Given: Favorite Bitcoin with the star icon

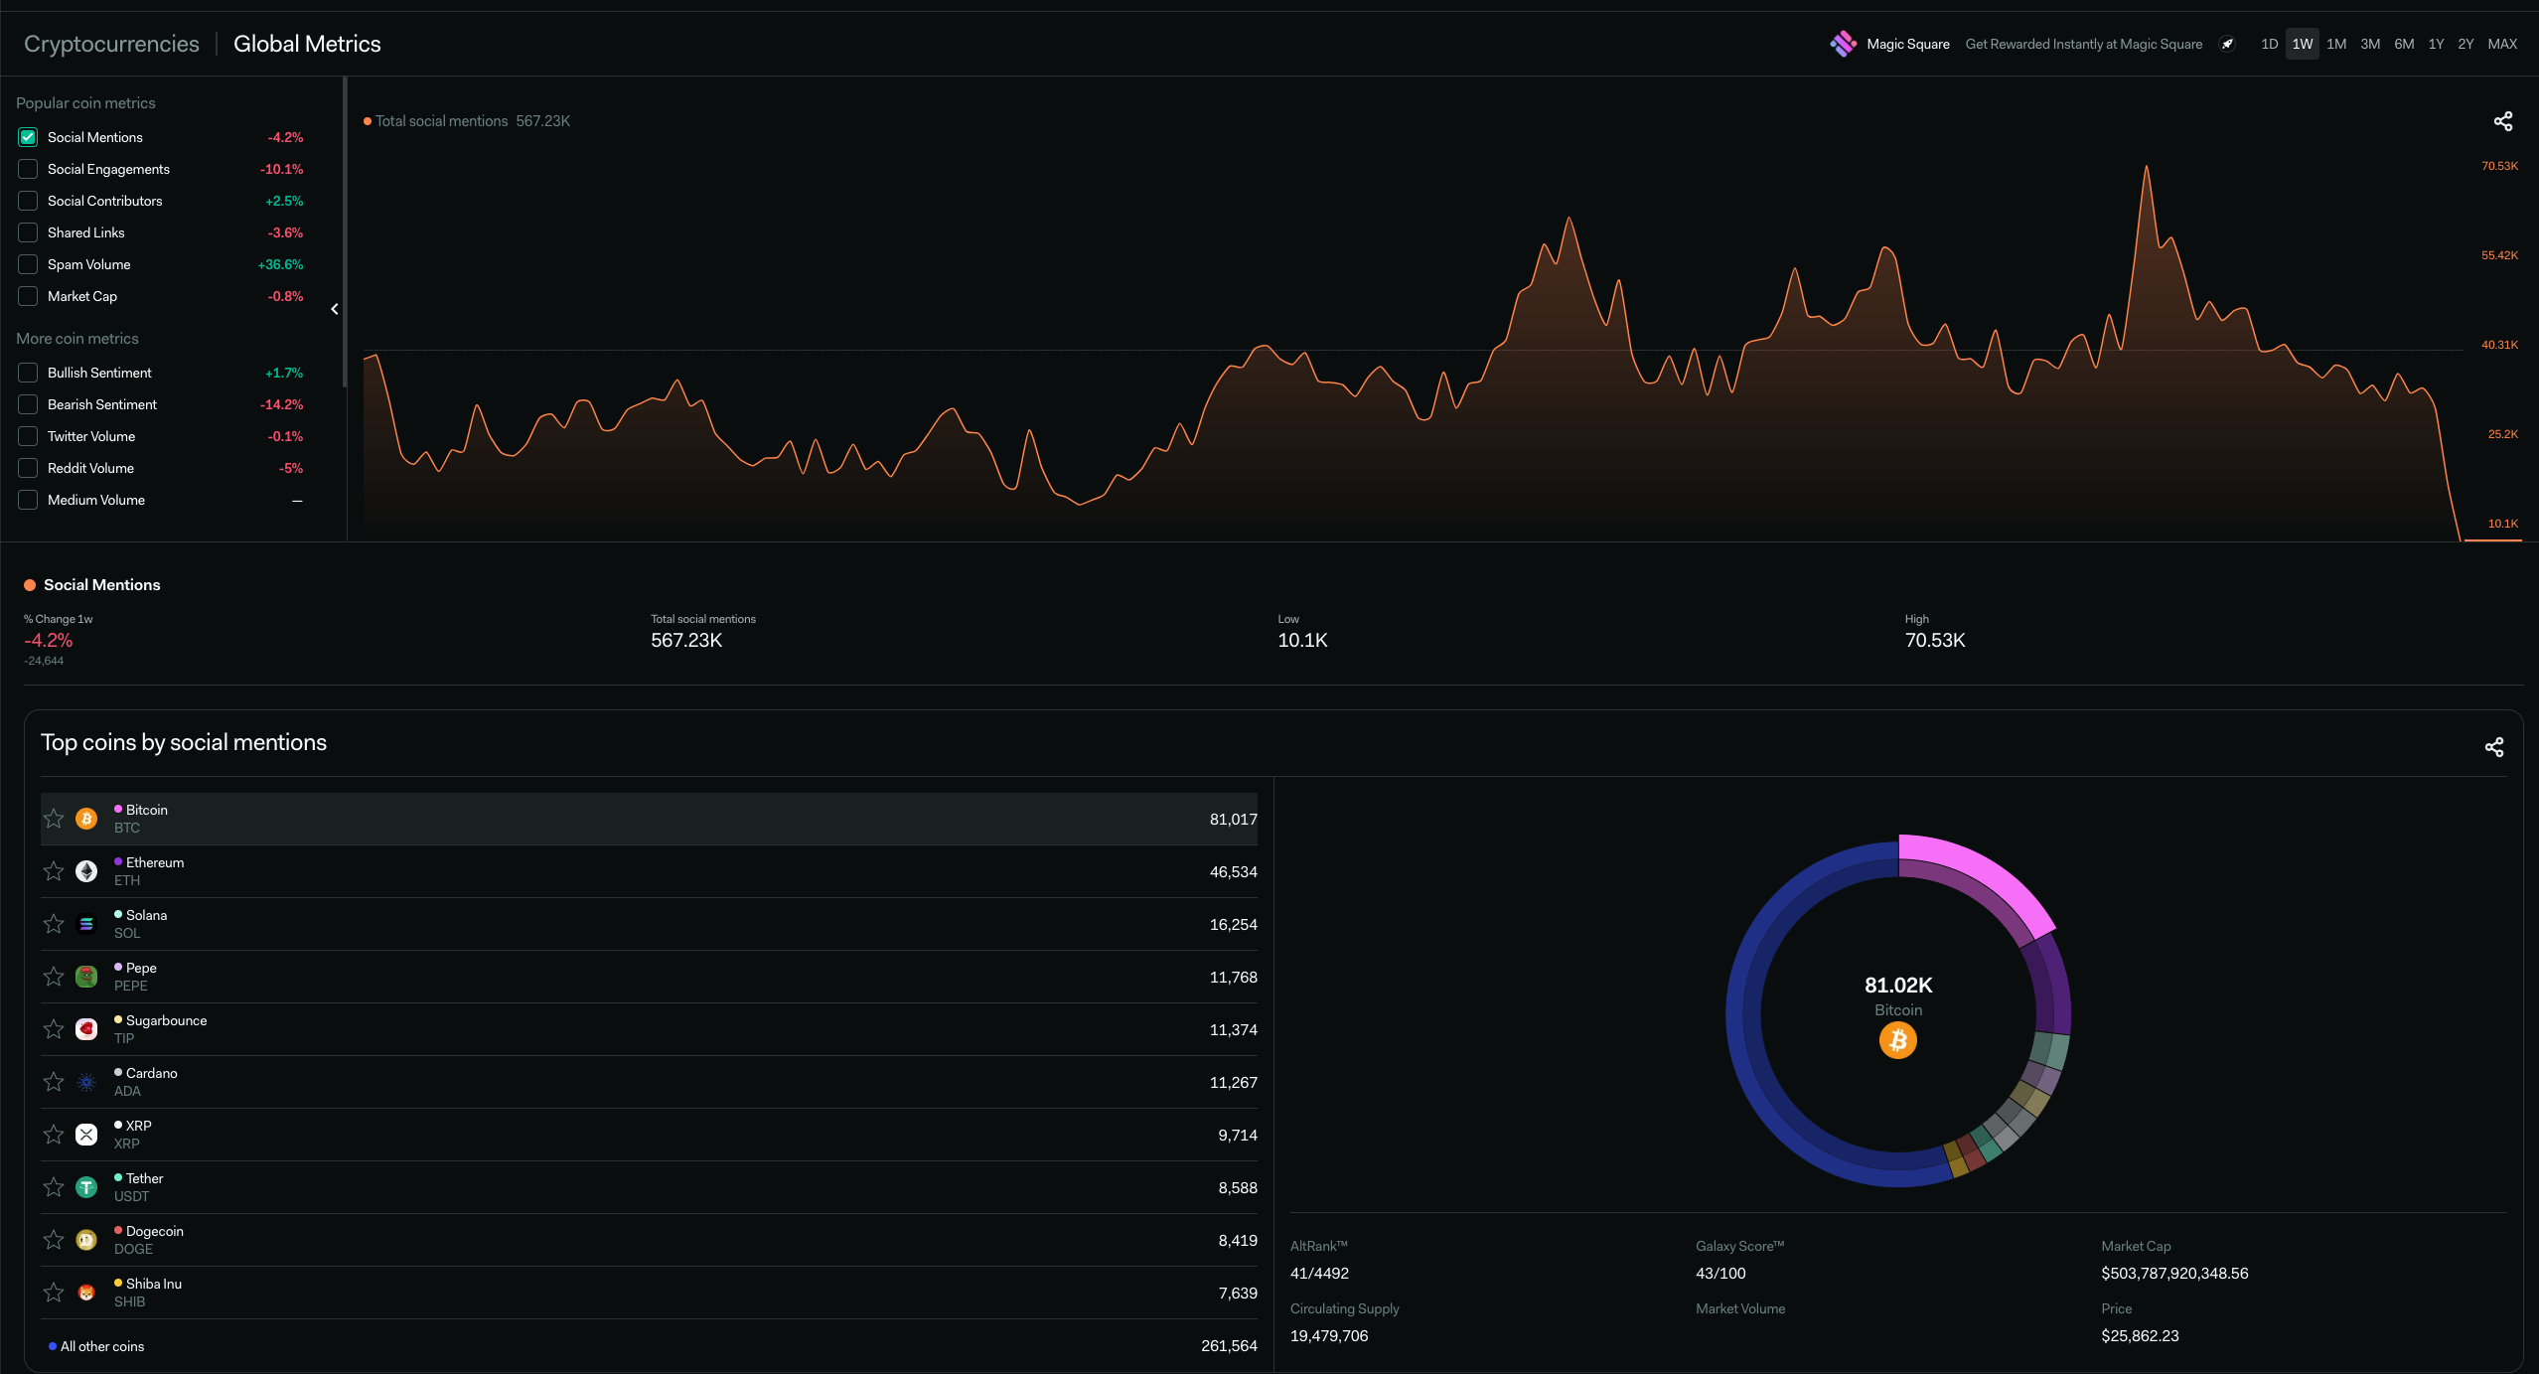Looking at the screenshot, I should (54, 819).
